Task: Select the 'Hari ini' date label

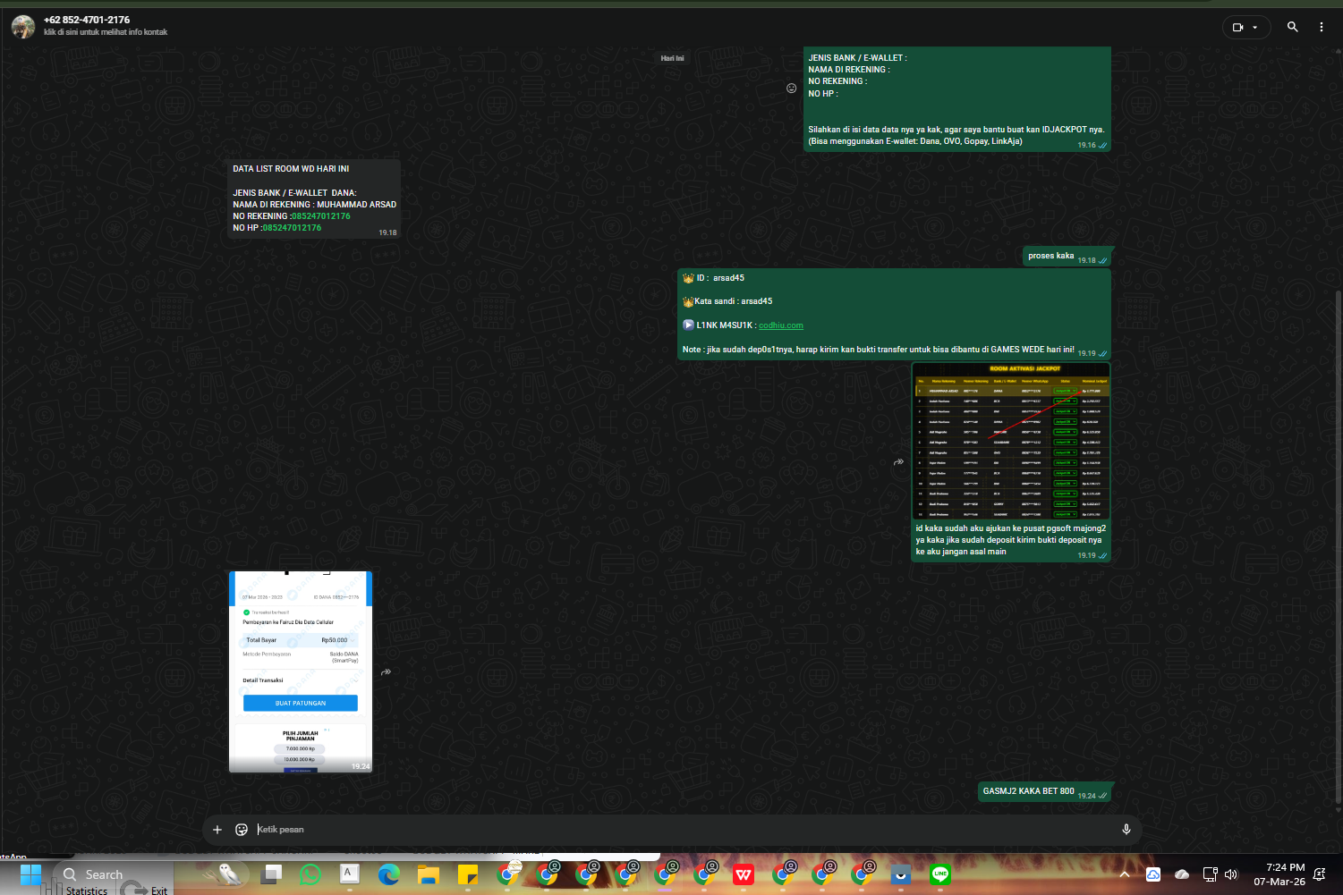Action: 672,58
